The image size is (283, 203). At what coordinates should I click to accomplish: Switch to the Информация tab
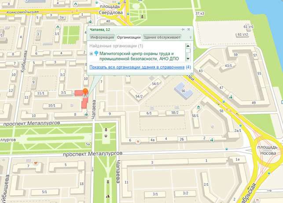(102, 37)
